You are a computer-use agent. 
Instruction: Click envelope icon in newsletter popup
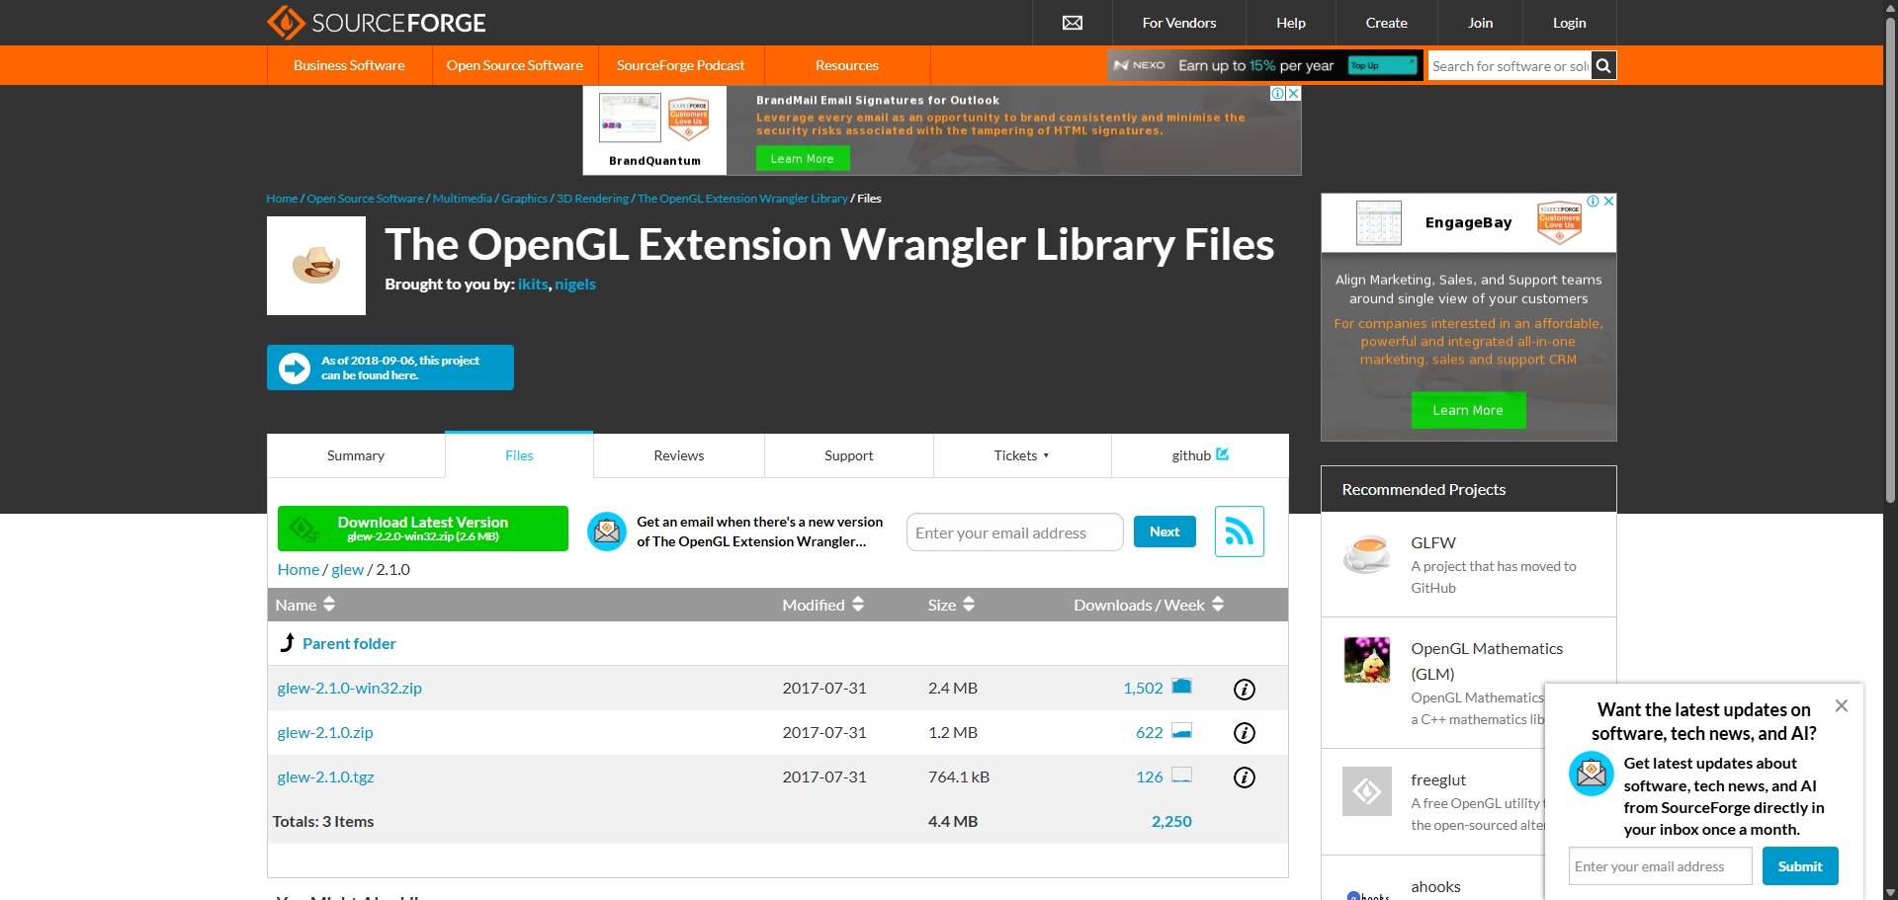point(1592,774)
